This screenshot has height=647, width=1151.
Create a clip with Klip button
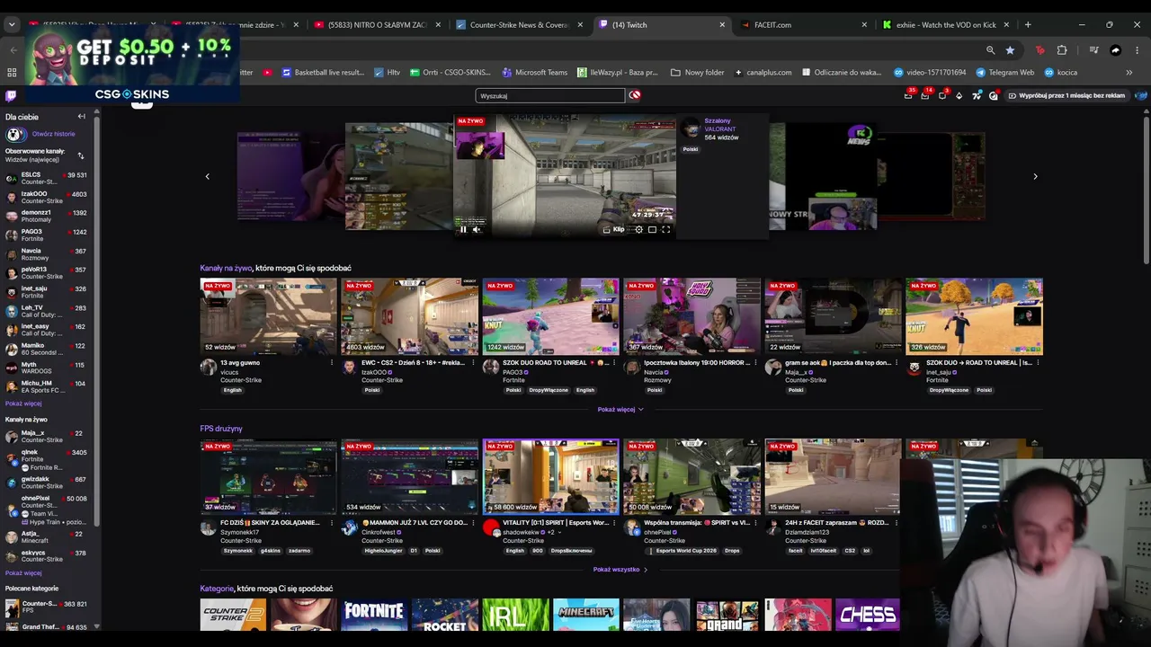click(613, 229)
